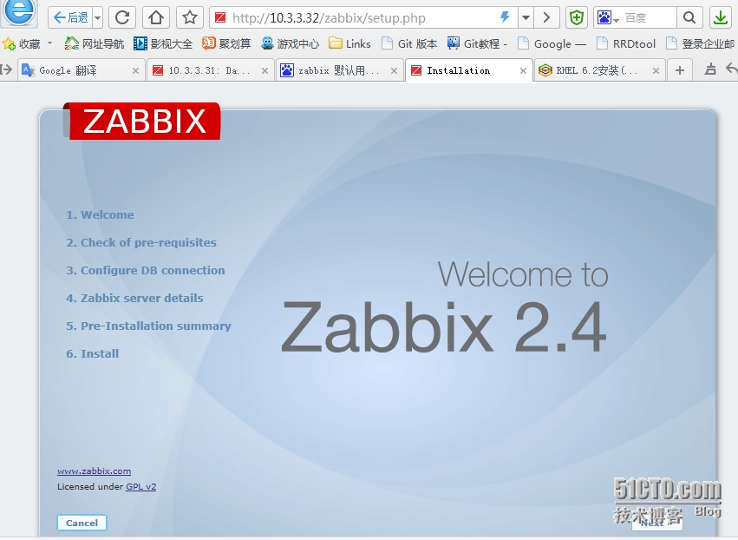Viewport: 738px width, 540px height.
Task: Open the Git教程 bookmark
Action: 477,43
